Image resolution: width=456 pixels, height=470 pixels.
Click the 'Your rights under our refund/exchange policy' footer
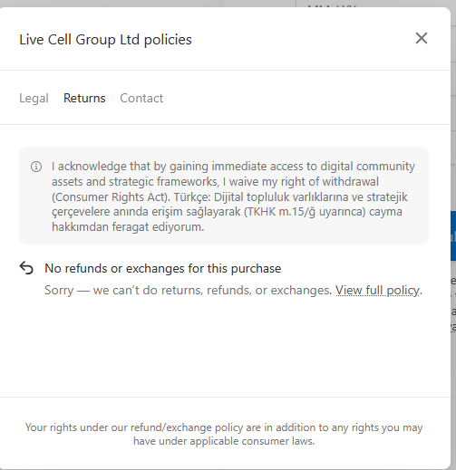[x=224, y=434]
